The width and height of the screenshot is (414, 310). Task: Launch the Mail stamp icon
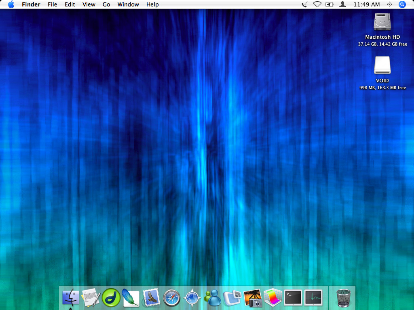coord(151,298)
